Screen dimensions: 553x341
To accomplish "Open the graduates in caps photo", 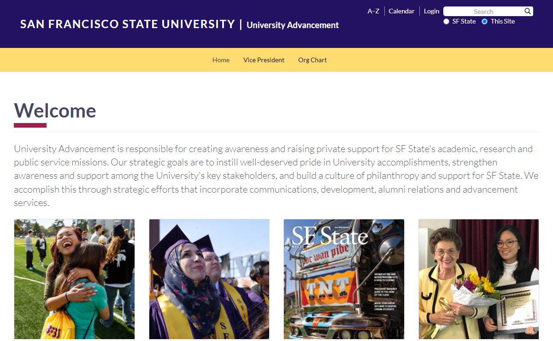I will 209,279.
